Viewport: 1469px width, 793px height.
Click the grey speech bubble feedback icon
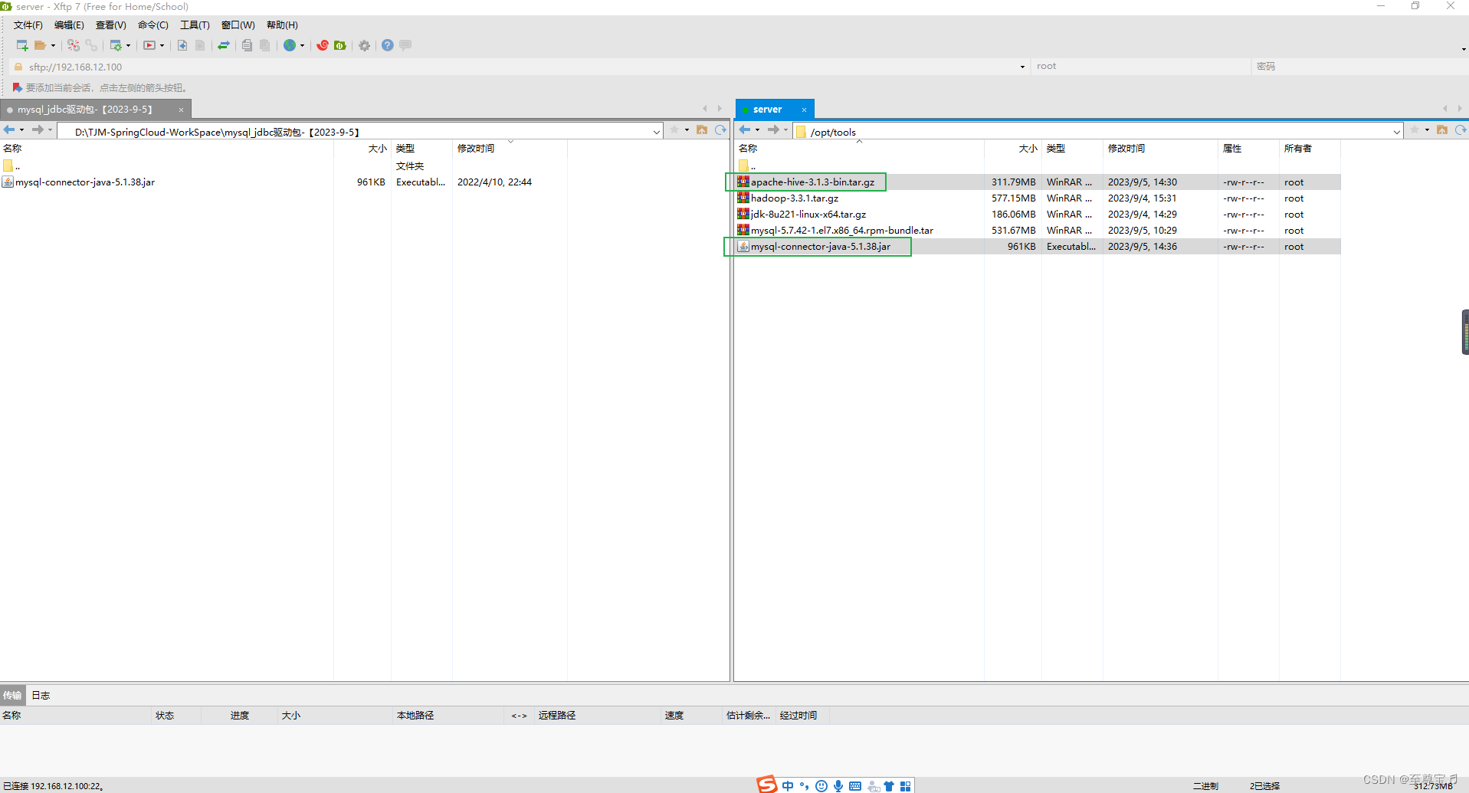(x=405, y=45)
